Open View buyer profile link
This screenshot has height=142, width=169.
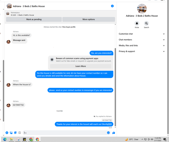(x=69, y=27)
